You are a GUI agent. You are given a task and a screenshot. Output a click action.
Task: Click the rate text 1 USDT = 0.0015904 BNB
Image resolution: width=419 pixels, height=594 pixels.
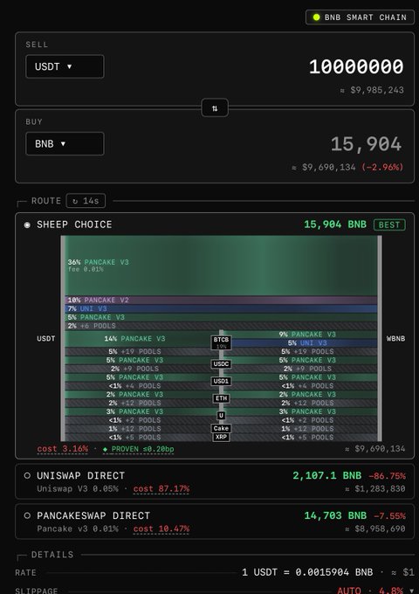(307, 572)
